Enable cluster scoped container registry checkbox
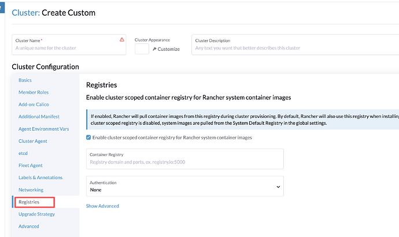 pos(88,138)
